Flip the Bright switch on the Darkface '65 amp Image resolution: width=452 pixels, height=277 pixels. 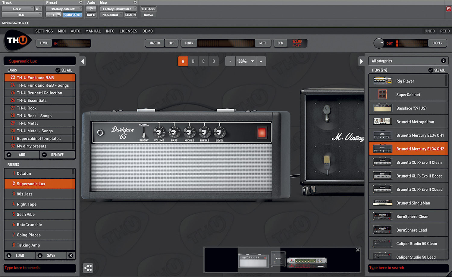click(144, 132)
